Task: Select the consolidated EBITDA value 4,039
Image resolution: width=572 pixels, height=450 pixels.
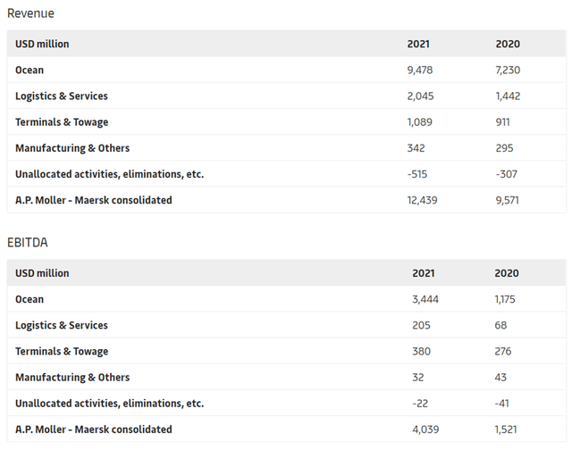Action: pyautogui.click(x=426, y=429)
